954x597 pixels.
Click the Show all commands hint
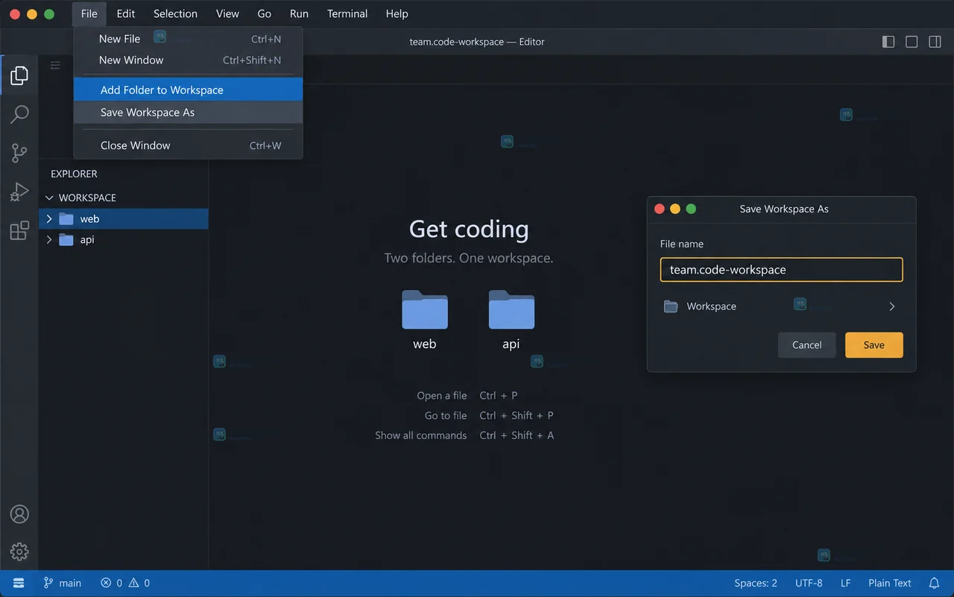click(x=464, y=435)
